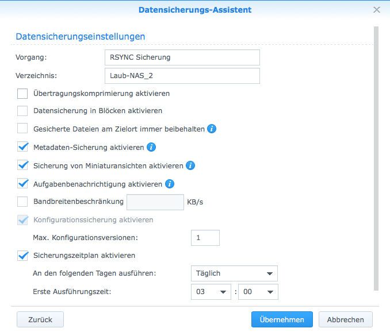390x332 pixels.
Task: Click info icon beside Aufgabenbenachrichtigung aktivieren
Action: (170, 184)
